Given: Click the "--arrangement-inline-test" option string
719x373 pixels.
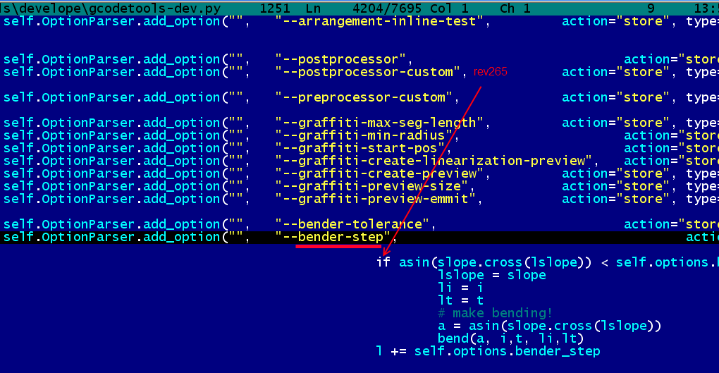Looking at the screenshot, I should [381, 21].
